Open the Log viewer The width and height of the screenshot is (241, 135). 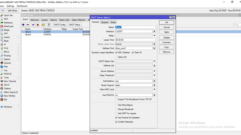(x=6, y=70)
